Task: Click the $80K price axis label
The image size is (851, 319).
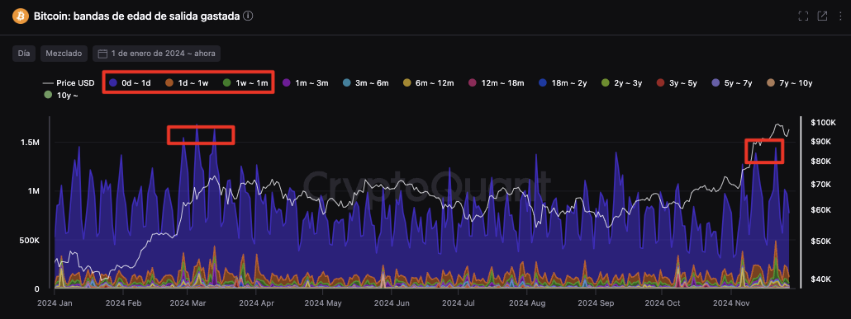Action: point(820,162)
